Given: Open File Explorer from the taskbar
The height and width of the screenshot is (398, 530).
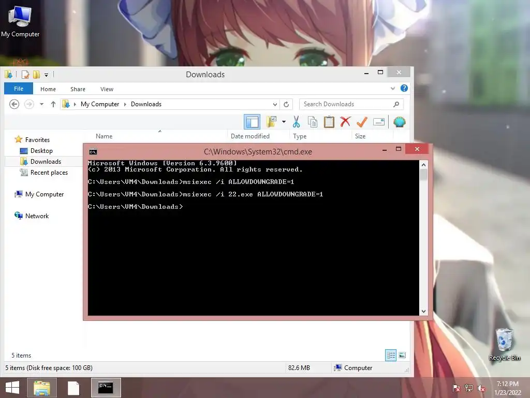Looking at the screenshot, I should pos(42,388).
